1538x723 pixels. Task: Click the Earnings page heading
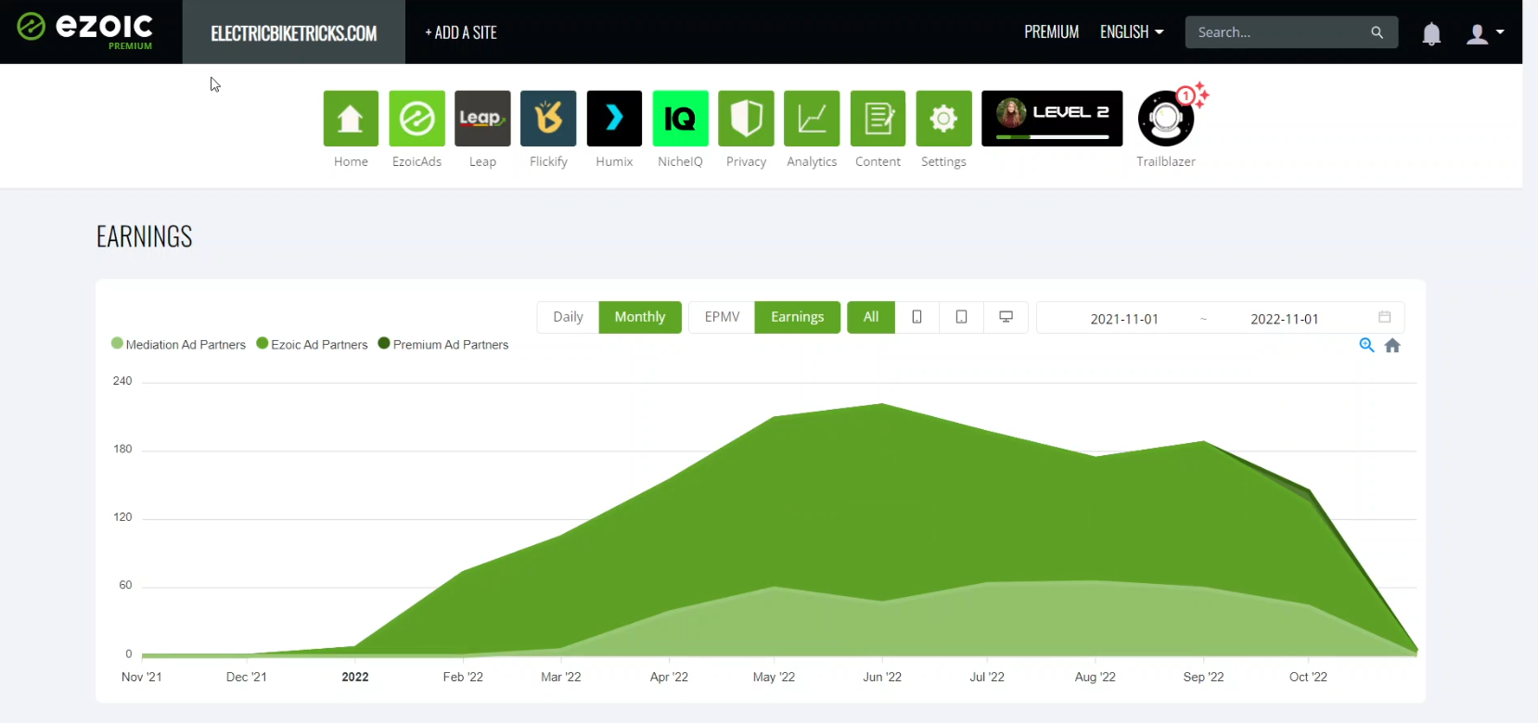click(x=145, y=236)
